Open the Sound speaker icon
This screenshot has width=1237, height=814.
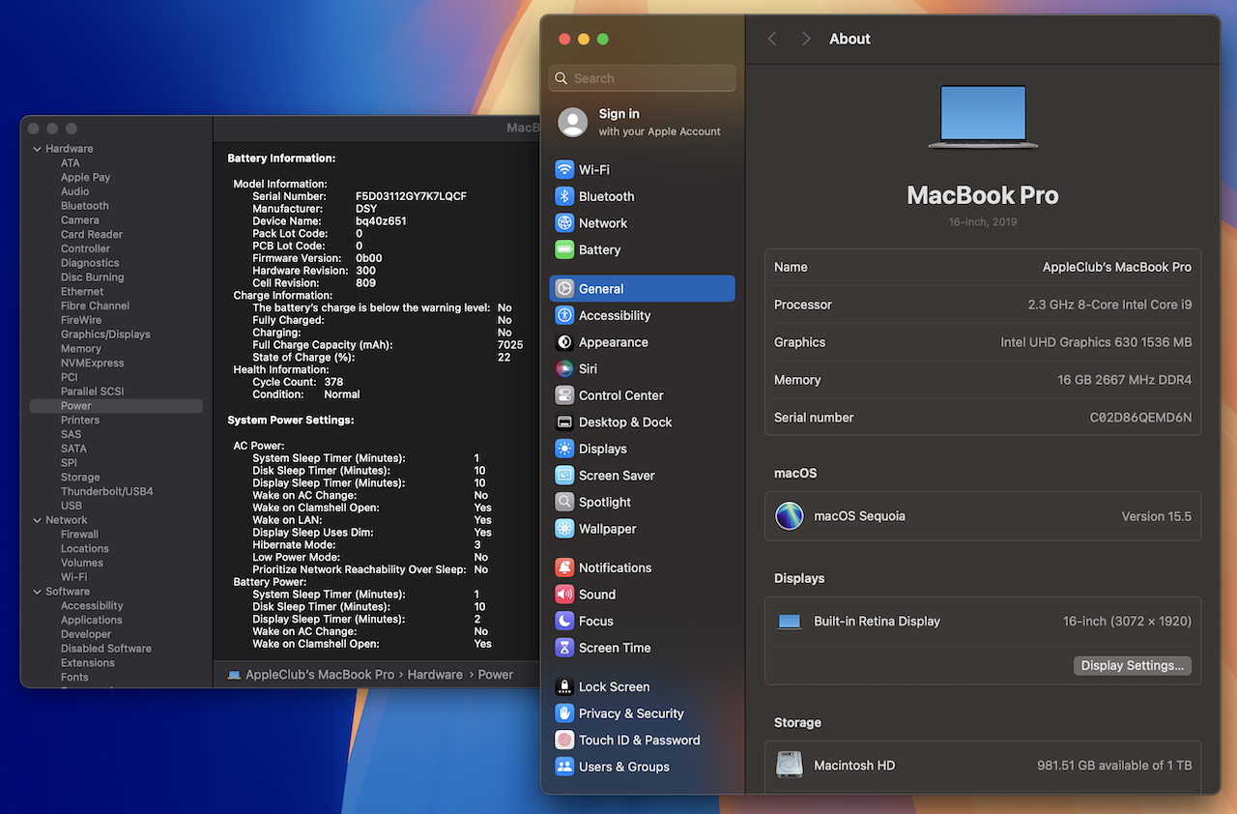(x=564, y=595)
